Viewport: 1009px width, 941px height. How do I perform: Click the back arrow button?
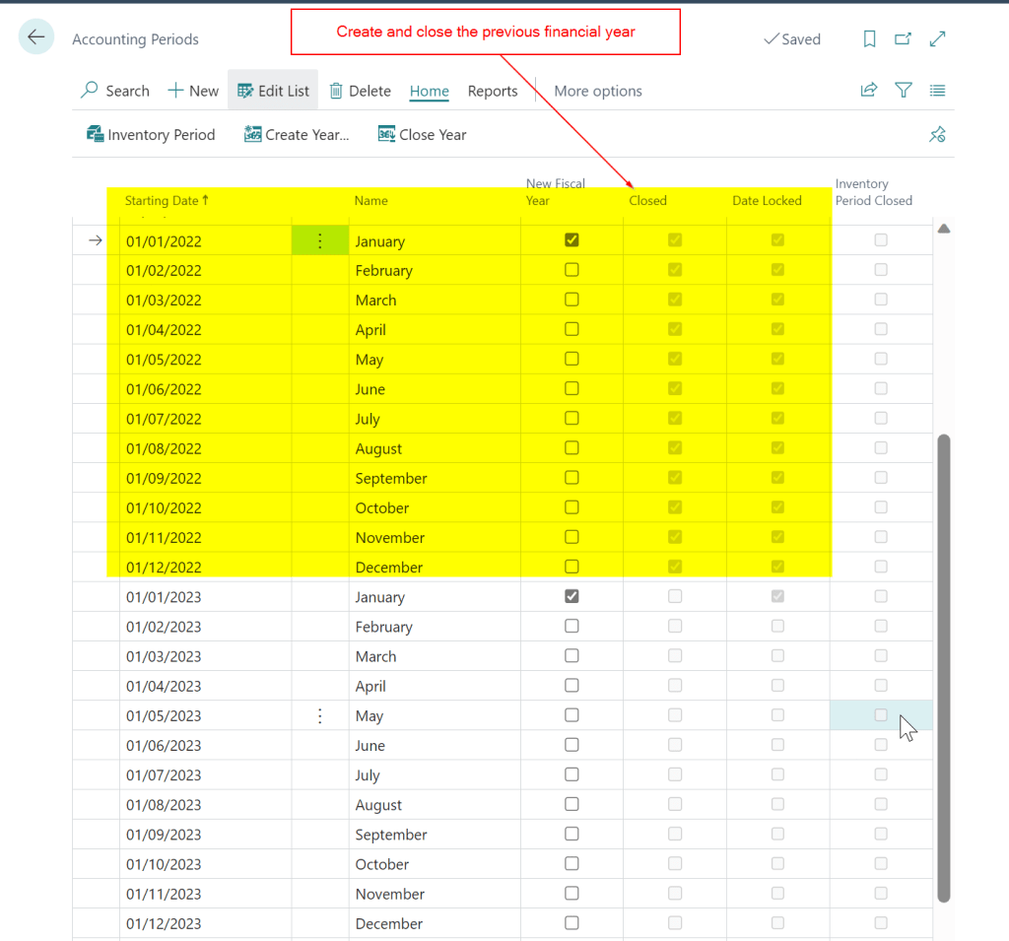pos(36,37)
